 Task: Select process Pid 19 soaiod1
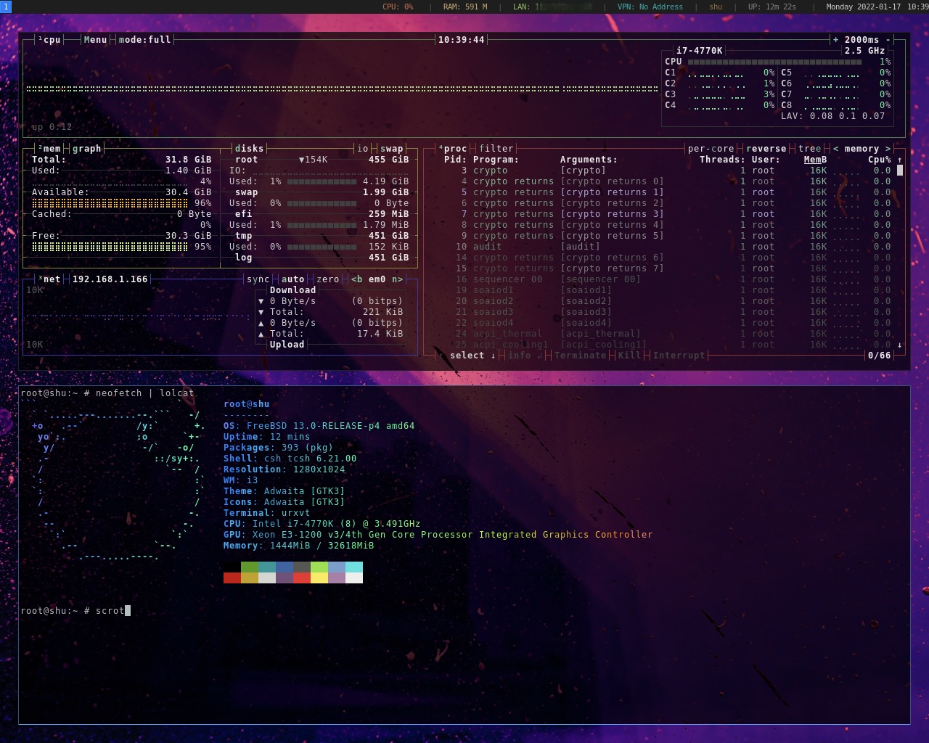point(668,290)
